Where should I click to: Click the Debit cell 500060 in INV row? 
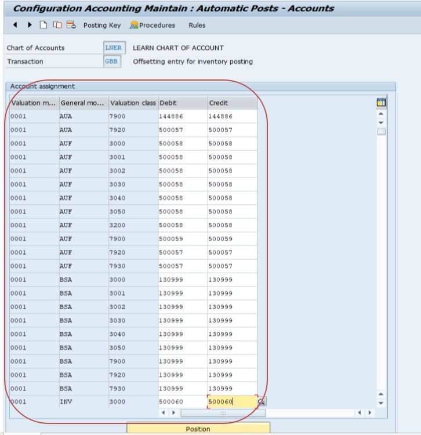click(183, 401)
